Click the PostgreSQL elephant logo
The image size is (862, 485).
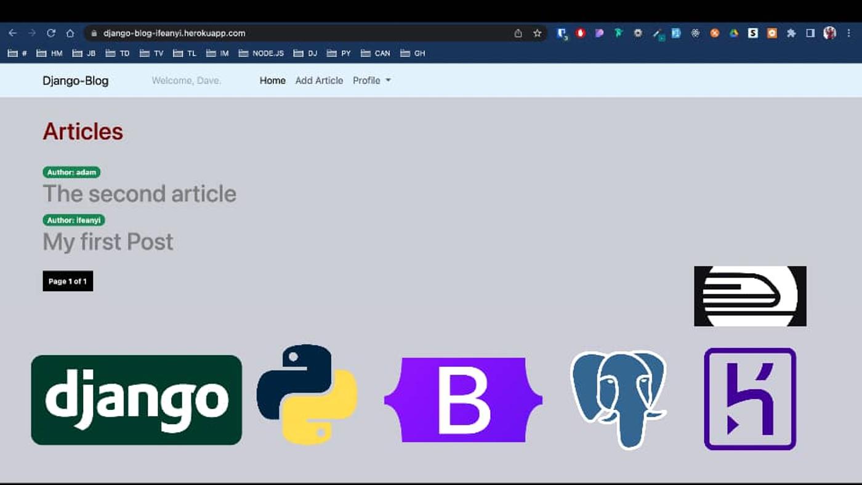point(618,400)
